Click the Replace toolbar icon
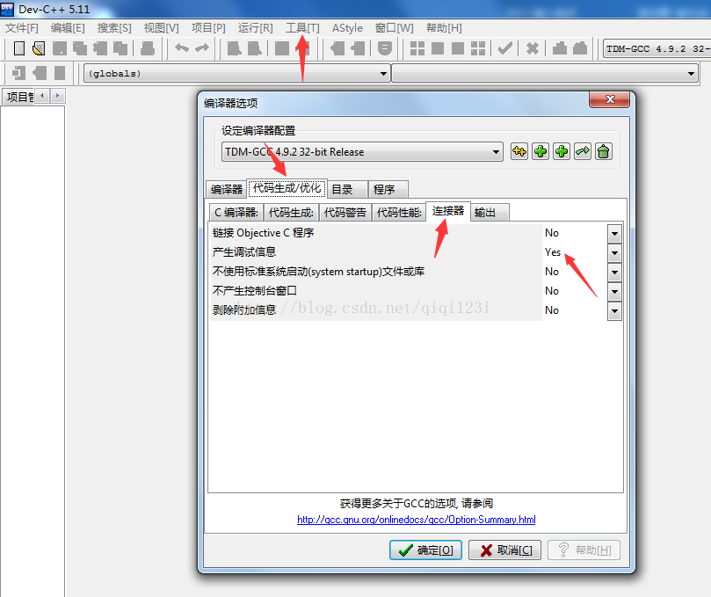This screenshot has width=711, height=597. coord(254,48)
